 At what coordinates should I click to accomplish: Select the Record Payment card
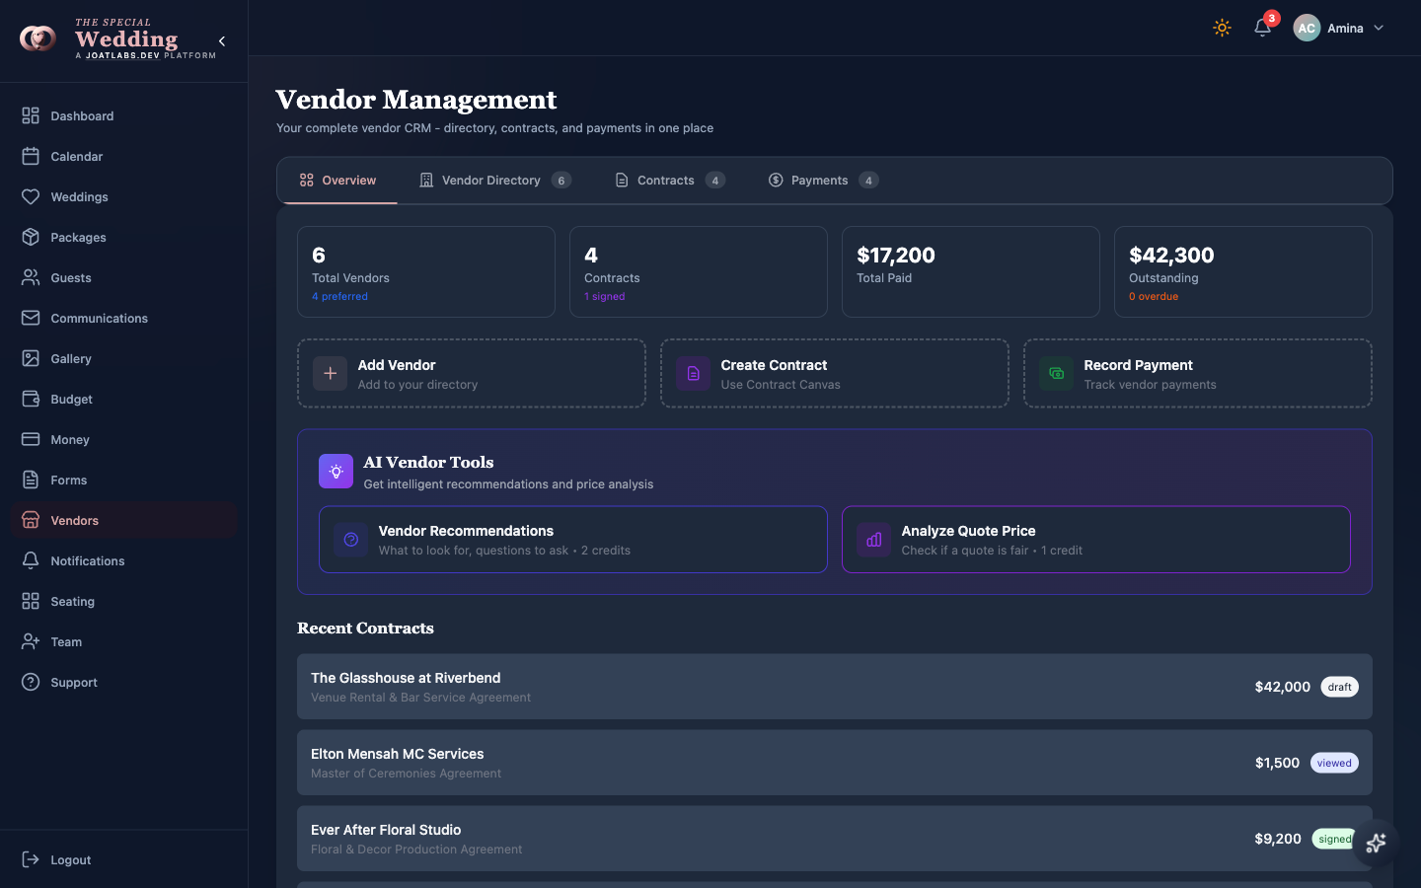tap(1198, 374)
